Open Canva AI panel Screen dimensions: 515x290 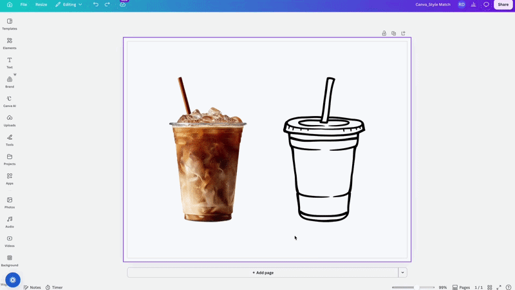(x=10, y=102)
